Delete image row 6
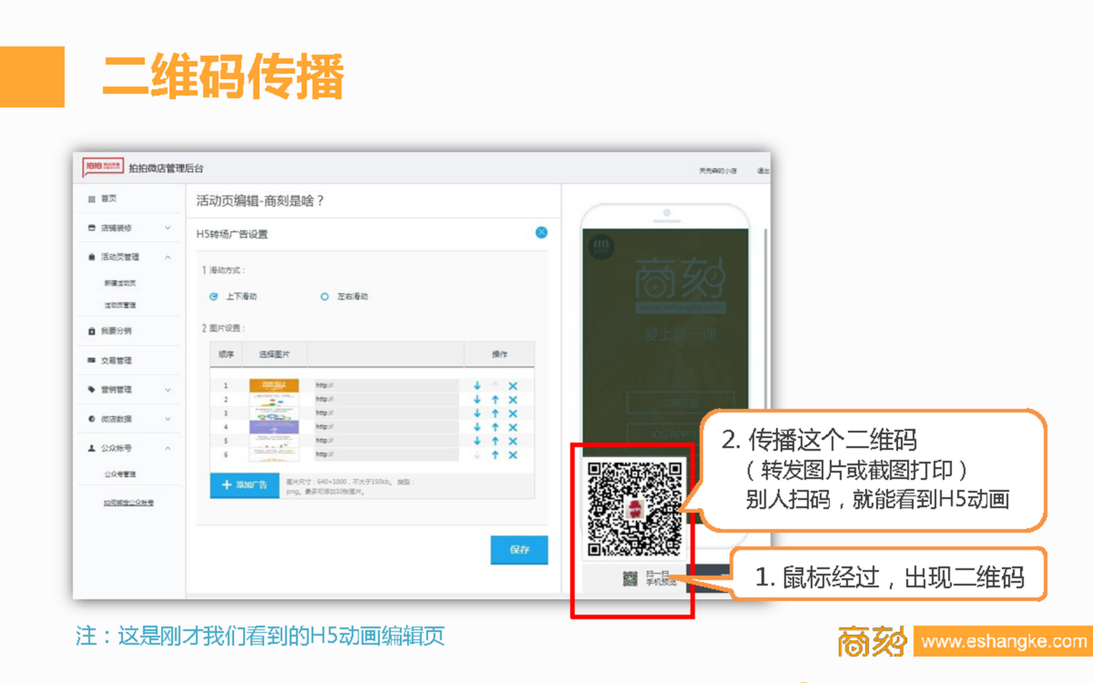This screenshot has width=1093, height=683. point(513,455)
